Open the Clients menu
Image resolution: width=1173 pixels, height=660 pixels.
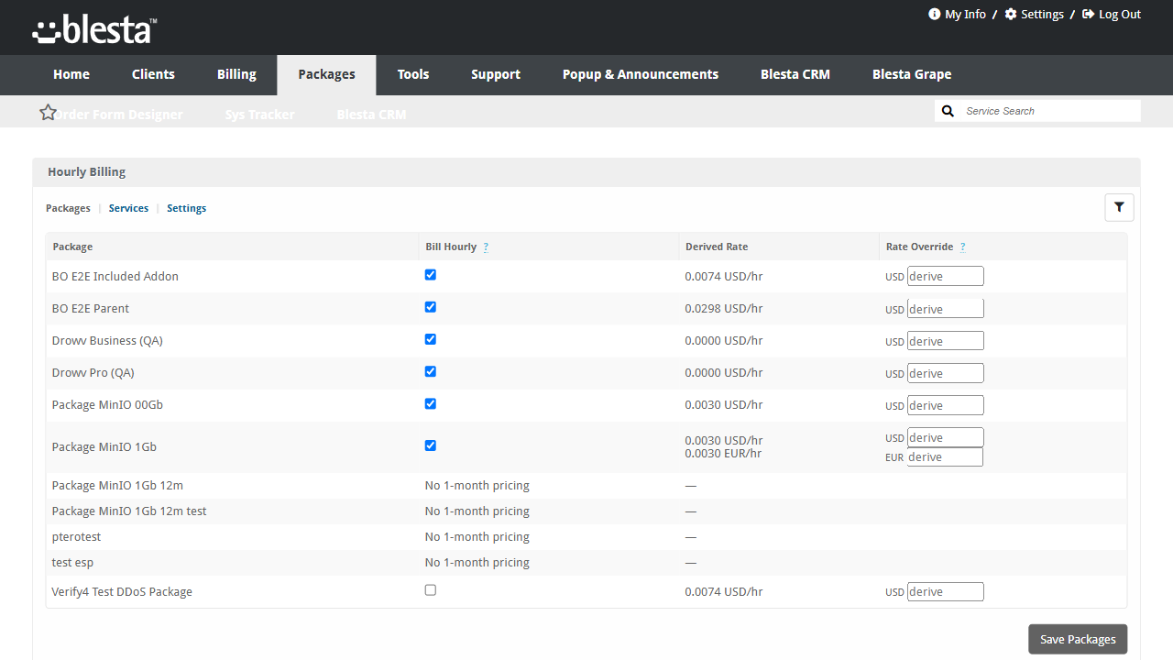153,74
